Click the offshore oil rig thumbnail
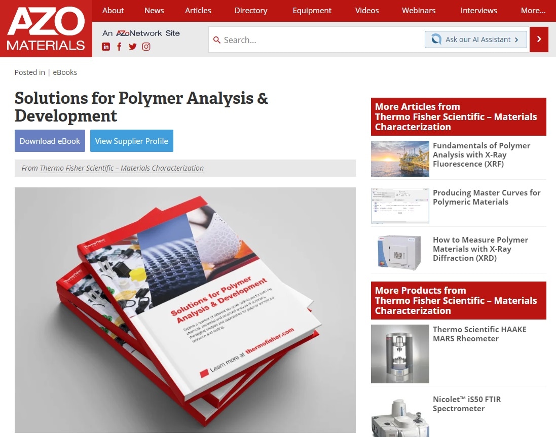 (400, 158)
